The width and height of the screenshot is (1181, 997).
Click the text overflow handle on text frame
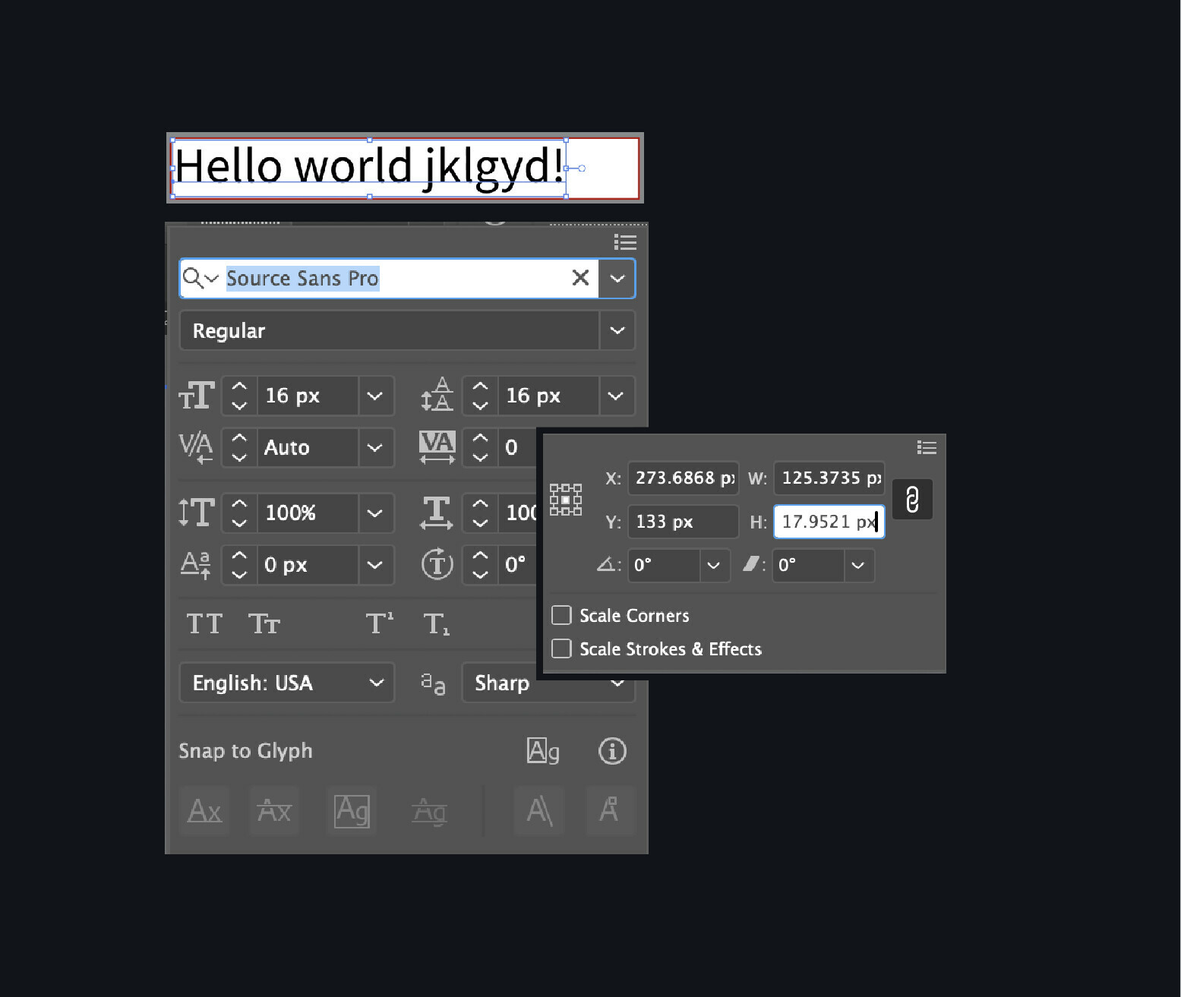tap(582, 169)
